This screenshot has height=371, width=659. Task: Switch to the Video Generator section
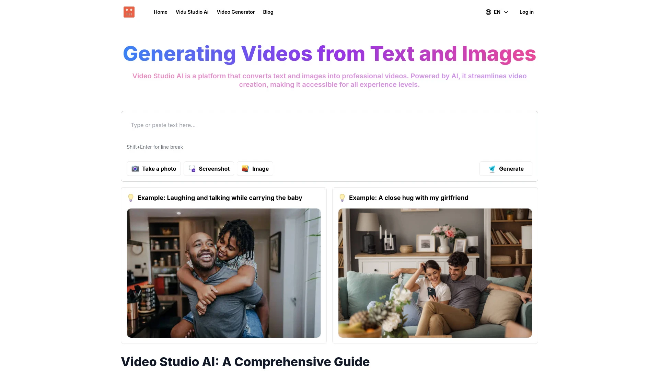click(x=235, y=12)
